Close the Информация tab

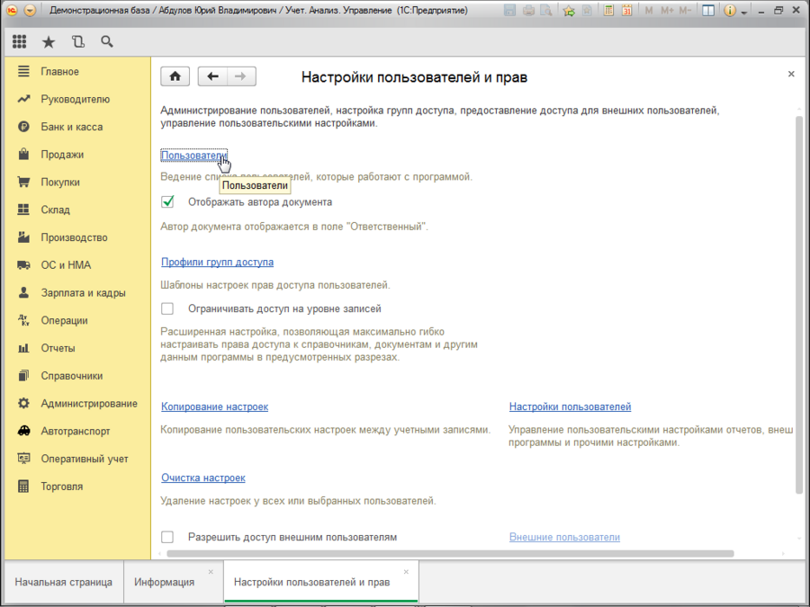211,572
